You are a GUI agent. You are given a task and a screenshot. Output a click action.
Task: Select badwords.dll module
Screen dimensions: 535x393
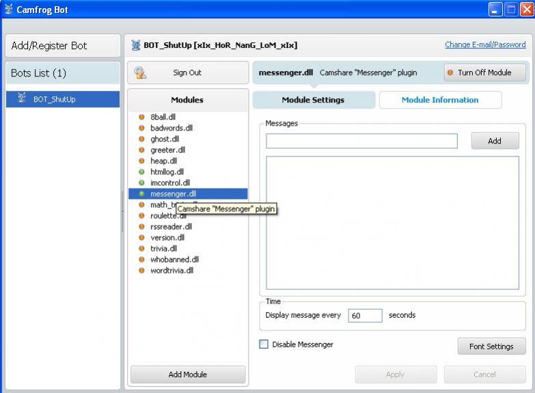click(188, 128)
